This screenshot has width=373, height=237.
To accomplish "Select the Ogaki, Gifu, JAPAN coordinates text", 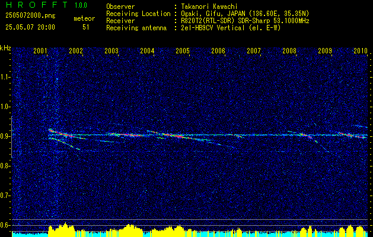I will 245,14.
